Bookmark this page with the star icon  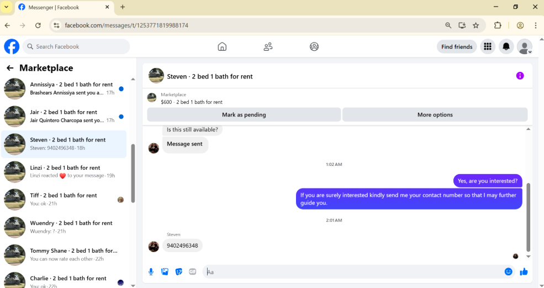tap(476, 25)
